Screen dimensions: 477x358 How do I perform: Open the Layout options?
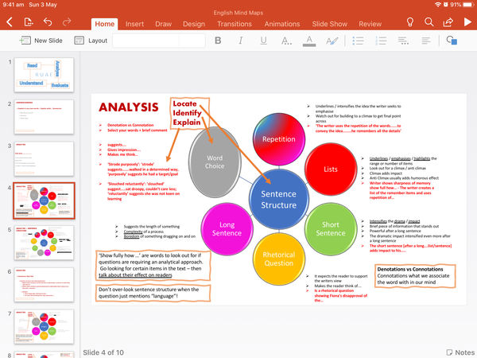tap(91, 41)
